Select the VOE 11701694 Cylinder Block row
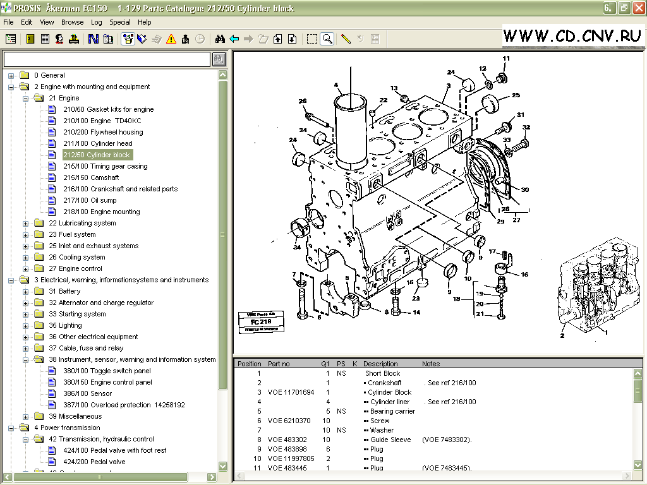The image size is (647, 485). 433,392
